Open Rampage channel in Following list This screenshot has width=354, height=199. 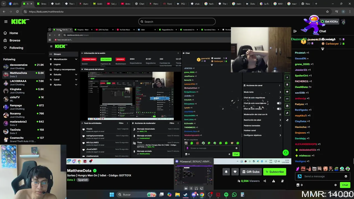24,107
